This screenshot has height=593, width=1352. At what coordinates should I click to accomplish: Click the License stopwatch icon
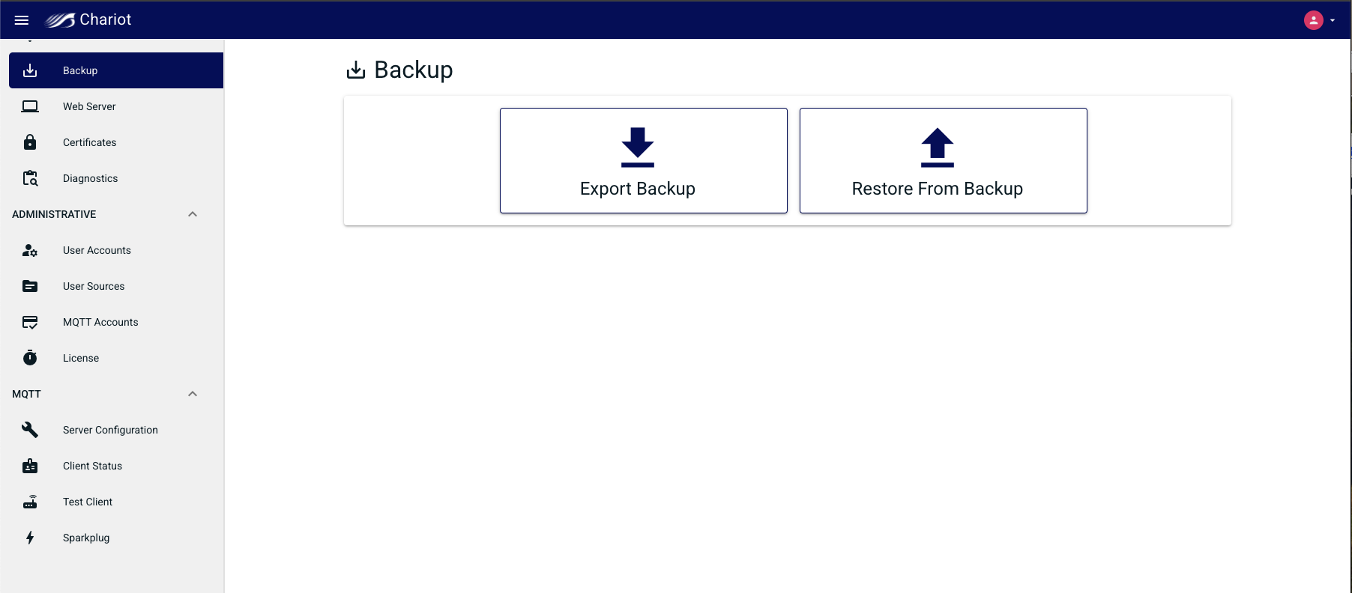tap(30, 358)
